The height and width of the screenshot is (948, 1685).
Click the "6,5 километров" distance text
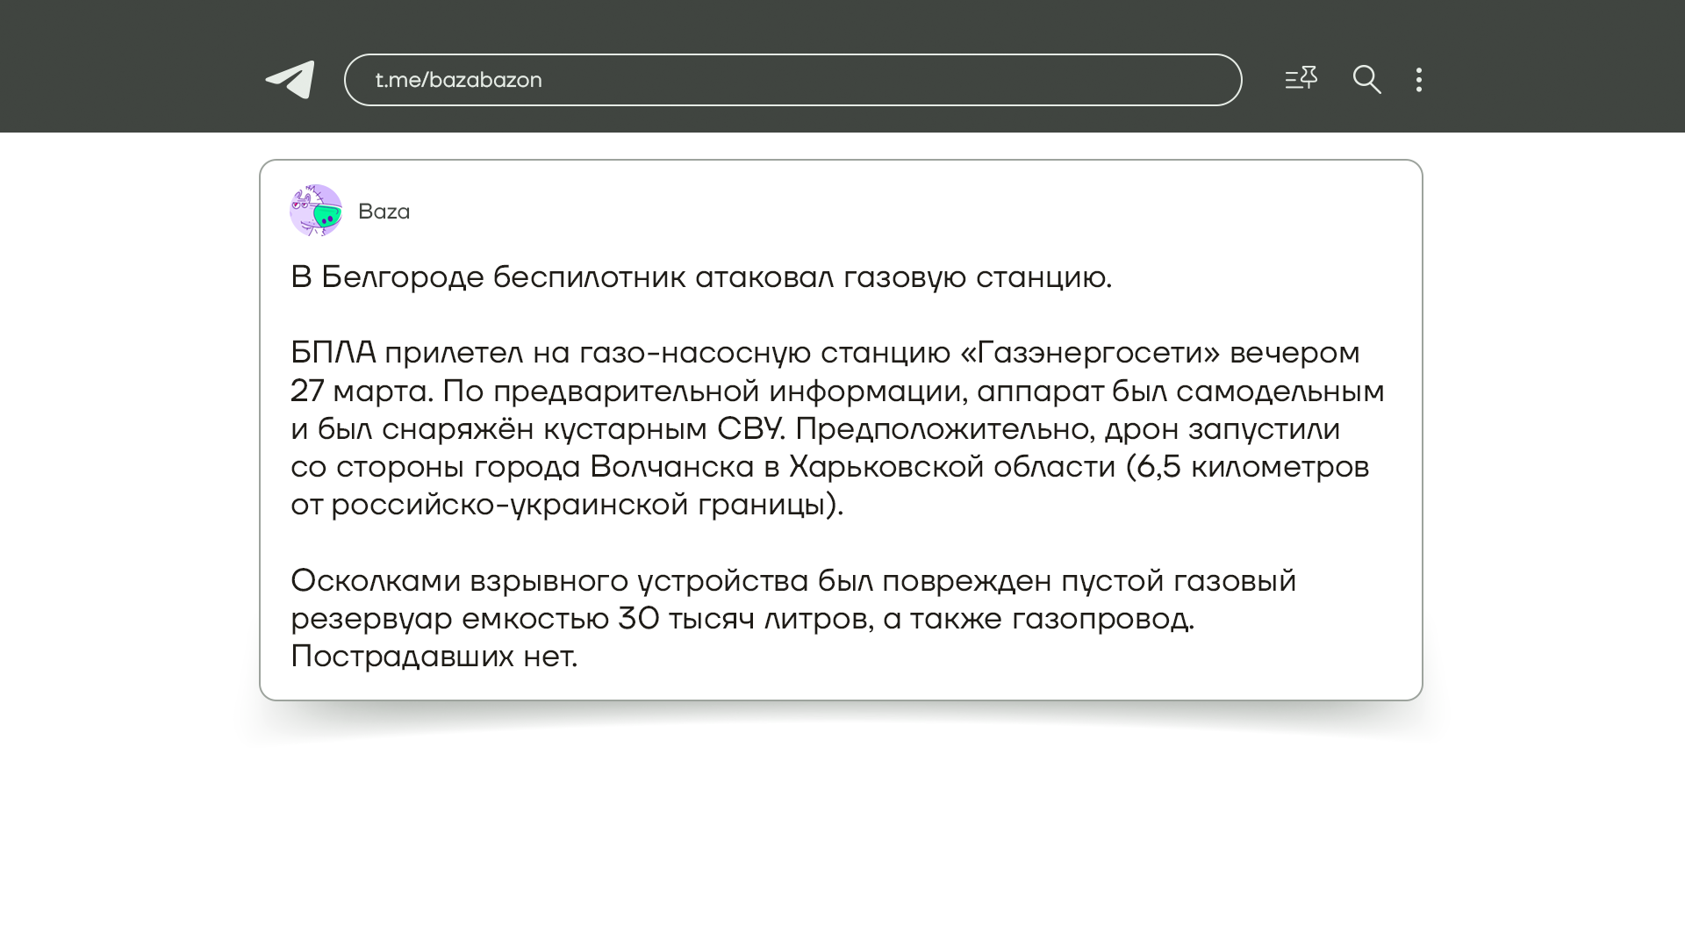point(1252,467)
